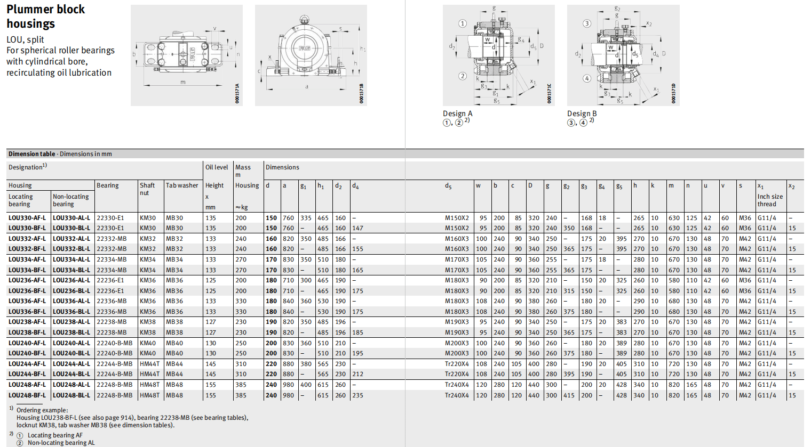
Task: Select the Design B cross-section drawing
Action: 623,55
